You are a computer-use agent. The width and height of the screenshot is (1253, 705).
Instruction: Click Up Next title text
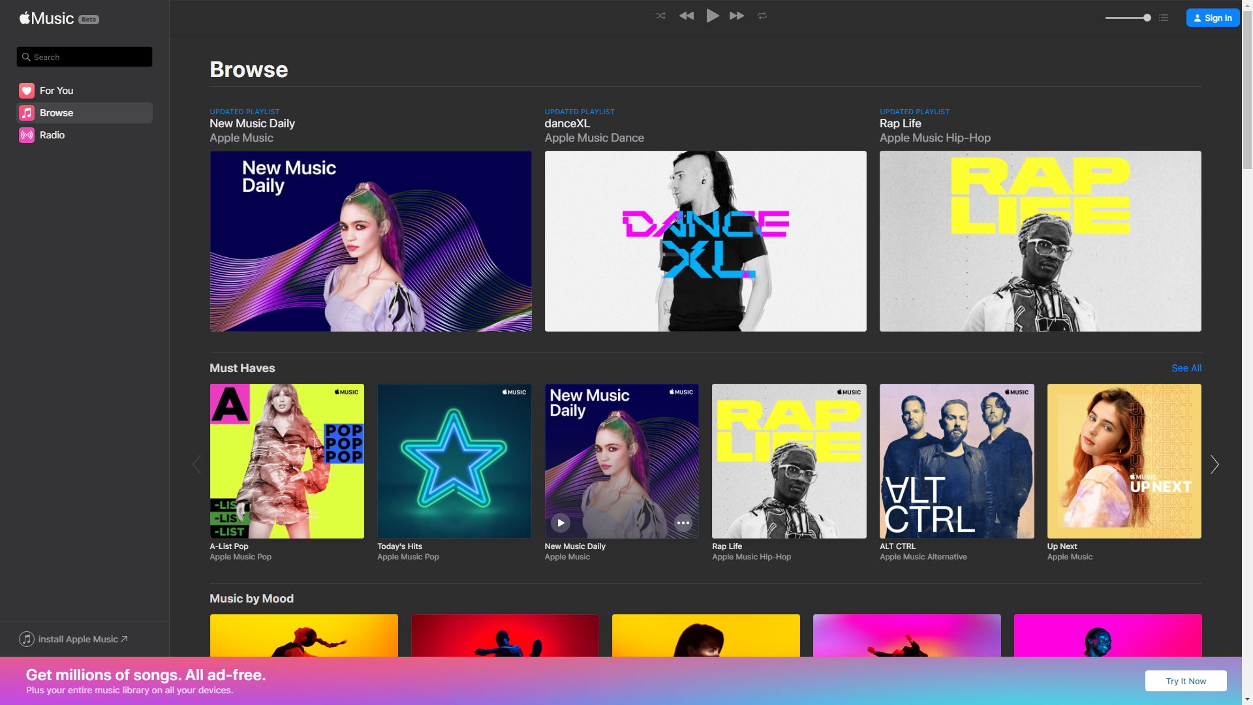[x=1062, y=546]
